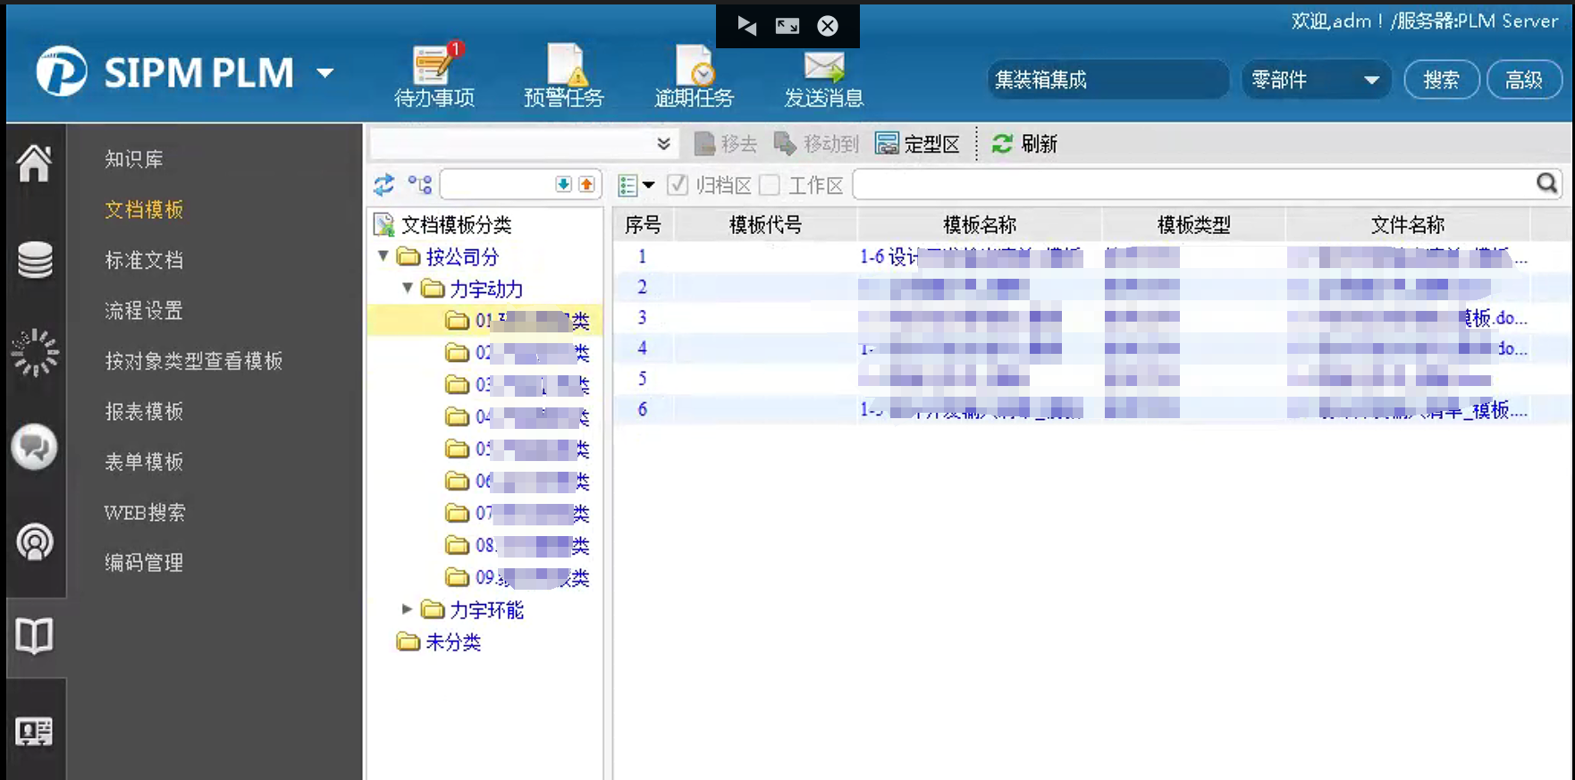
Task: Click the 发送消息 send message icon
Action: pyautogui.click(x=823, y=67)
